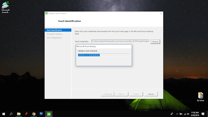Open Google Chrome from taskbar
The height and width of the screenshot is (117, 208).
pos(34,114)
